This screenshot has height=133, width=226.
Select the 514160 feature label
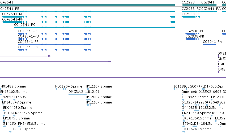pyautogui.click(x=10, y=124)
